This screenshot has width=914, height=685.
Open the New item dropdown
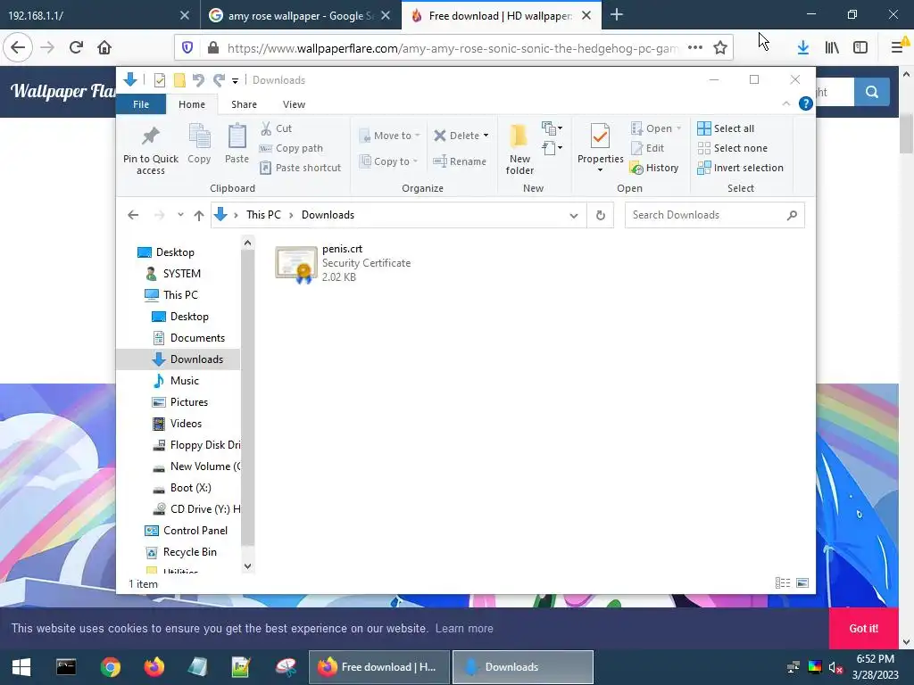pyautogui.click(x=552, y=128)
